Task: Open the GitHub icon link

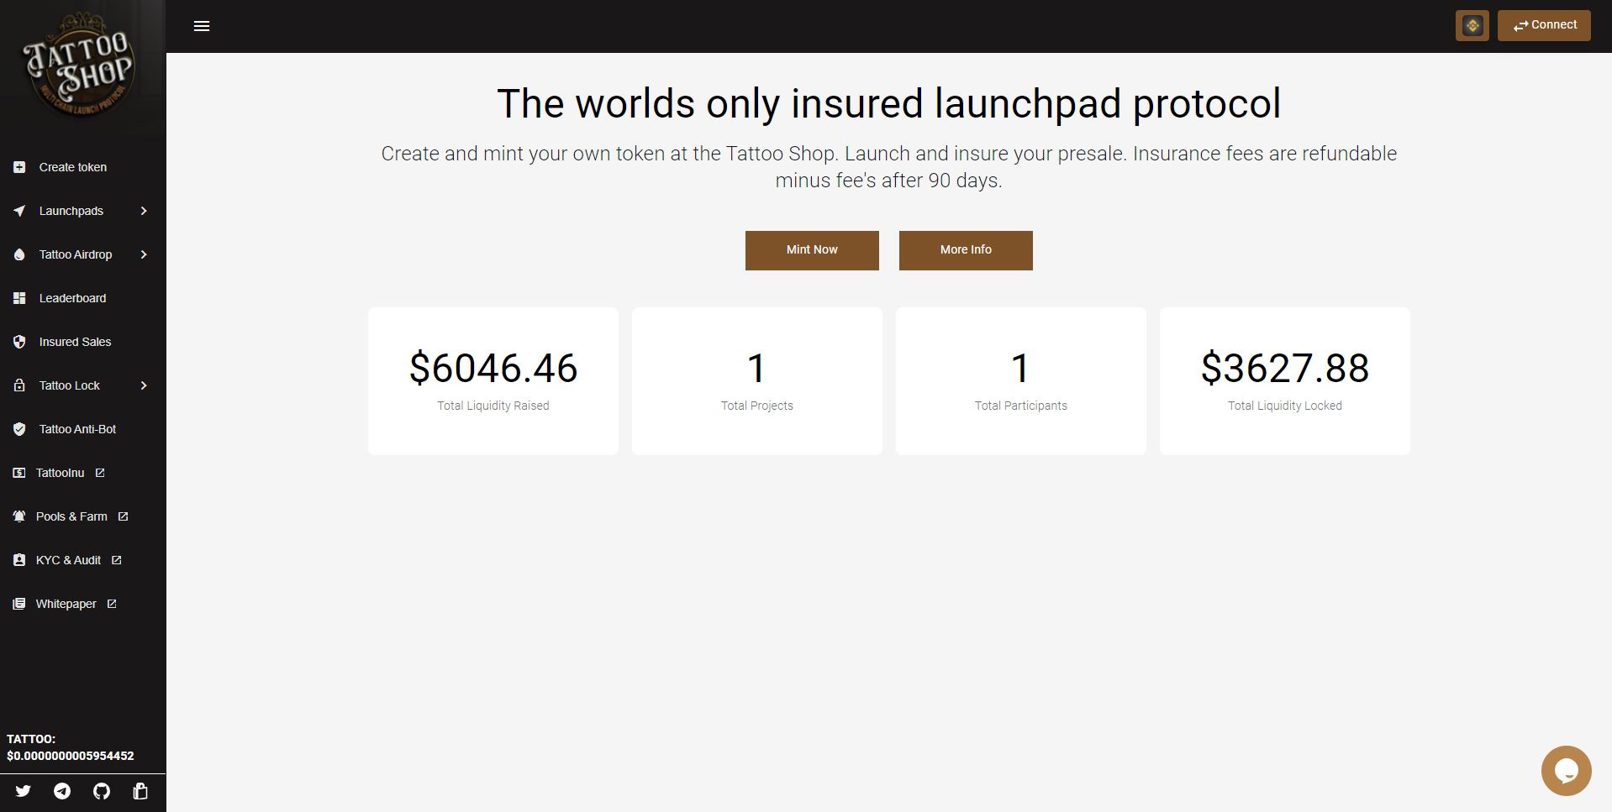Action: click(x=102, y=791)
